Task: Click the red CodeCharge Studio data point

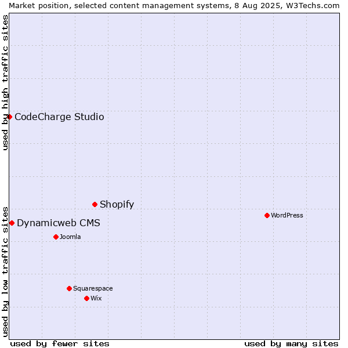Action: [9, 117]
